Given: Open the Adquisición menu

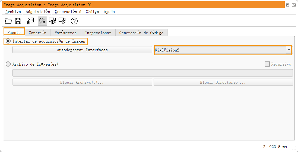Looking at the screenshot, I should pyautogui.click(x=38, y=12).
